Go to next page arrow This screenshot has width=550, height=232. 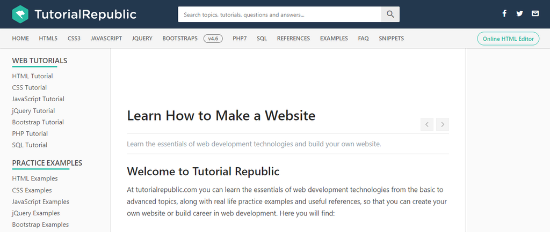(x=443, y=124)
